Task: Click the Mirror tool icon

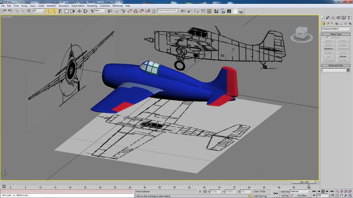Action: pyautogui.click(x=184, y=11)
